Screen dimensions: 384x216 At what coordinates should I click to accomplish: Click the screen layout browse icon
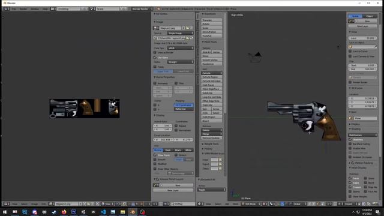click(x=53, y=9)
